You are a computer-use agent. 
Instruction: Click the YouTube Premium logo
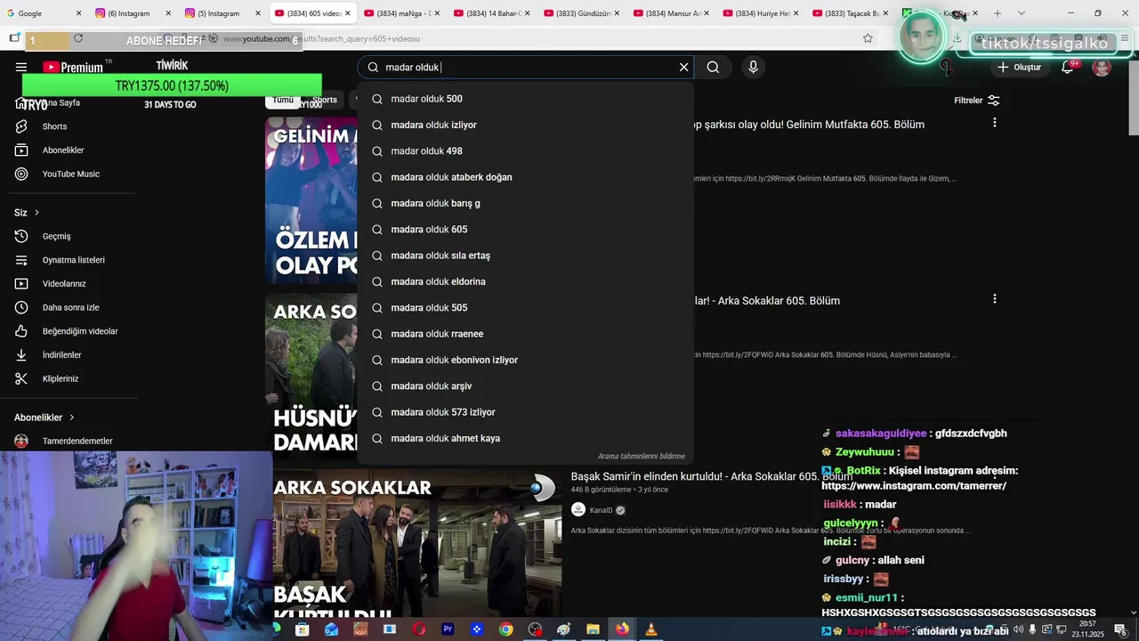[x=77, y=67]
